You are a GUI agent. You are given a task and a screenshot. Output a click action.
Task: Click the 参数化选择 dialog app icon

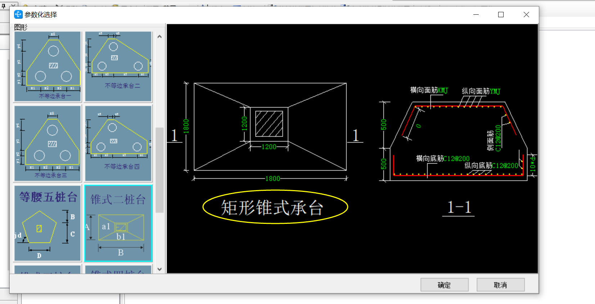click(18, 14)
